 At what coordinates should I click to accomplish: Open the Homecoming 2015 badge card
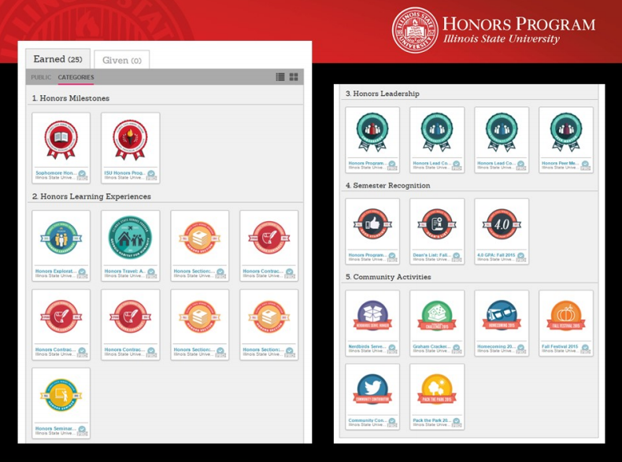502,323
